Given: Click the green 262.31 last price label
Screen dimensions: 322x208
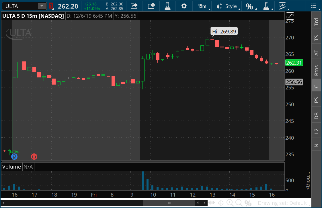Looking at the screenshot, I should click(x=294, y=63).
